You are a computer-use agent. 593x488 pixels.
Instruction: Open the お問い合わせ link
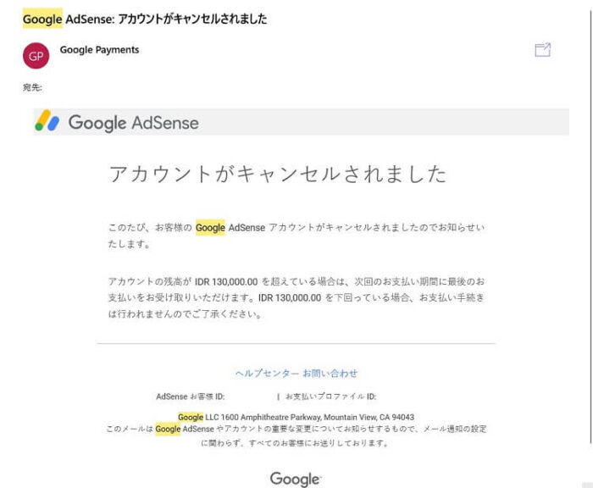coord(330,374)
